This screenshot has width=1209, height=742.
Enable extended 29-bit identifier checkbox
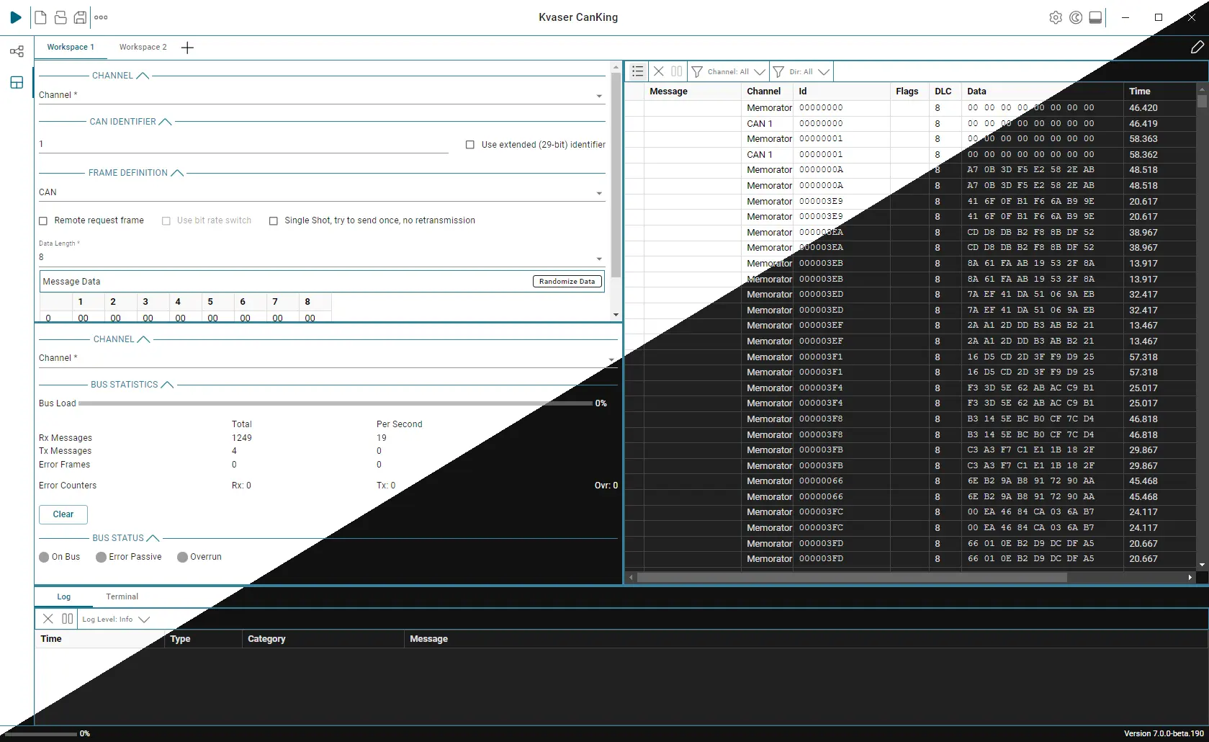click(x=470, y=145)
